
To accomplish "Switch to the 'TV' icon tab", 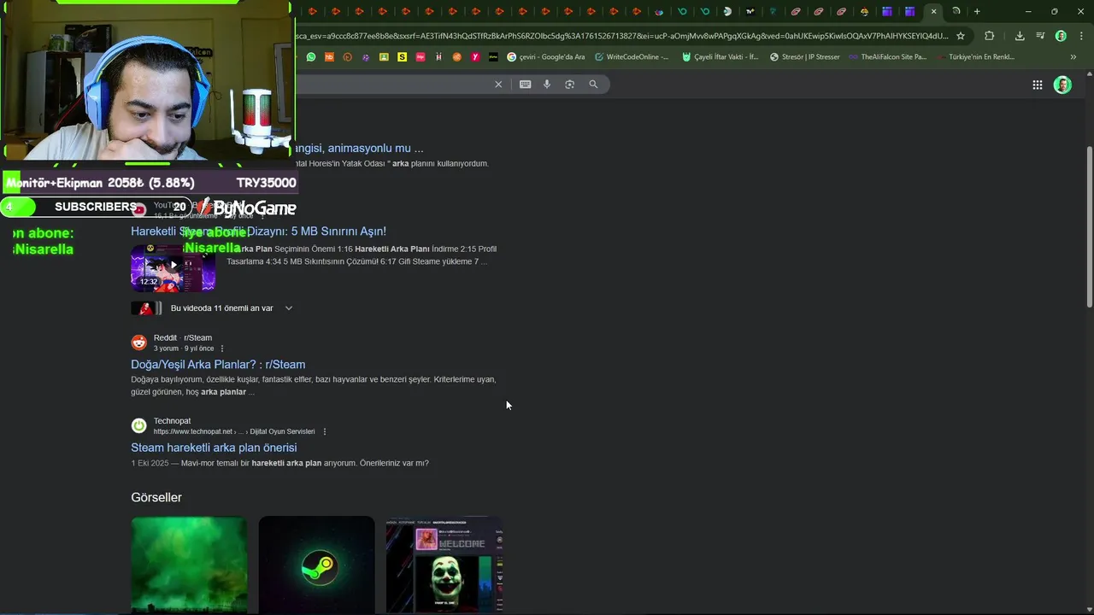I will coord(750,11).
